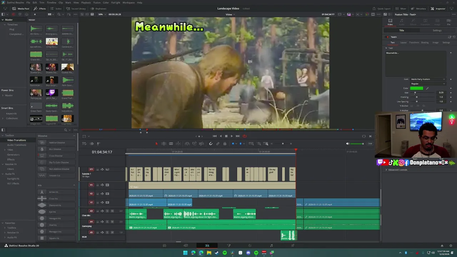Image resolution: width=457 pixels, height=257 pixels.
Task: Toggle the Media Pool panel
Action: coord(21,9)
